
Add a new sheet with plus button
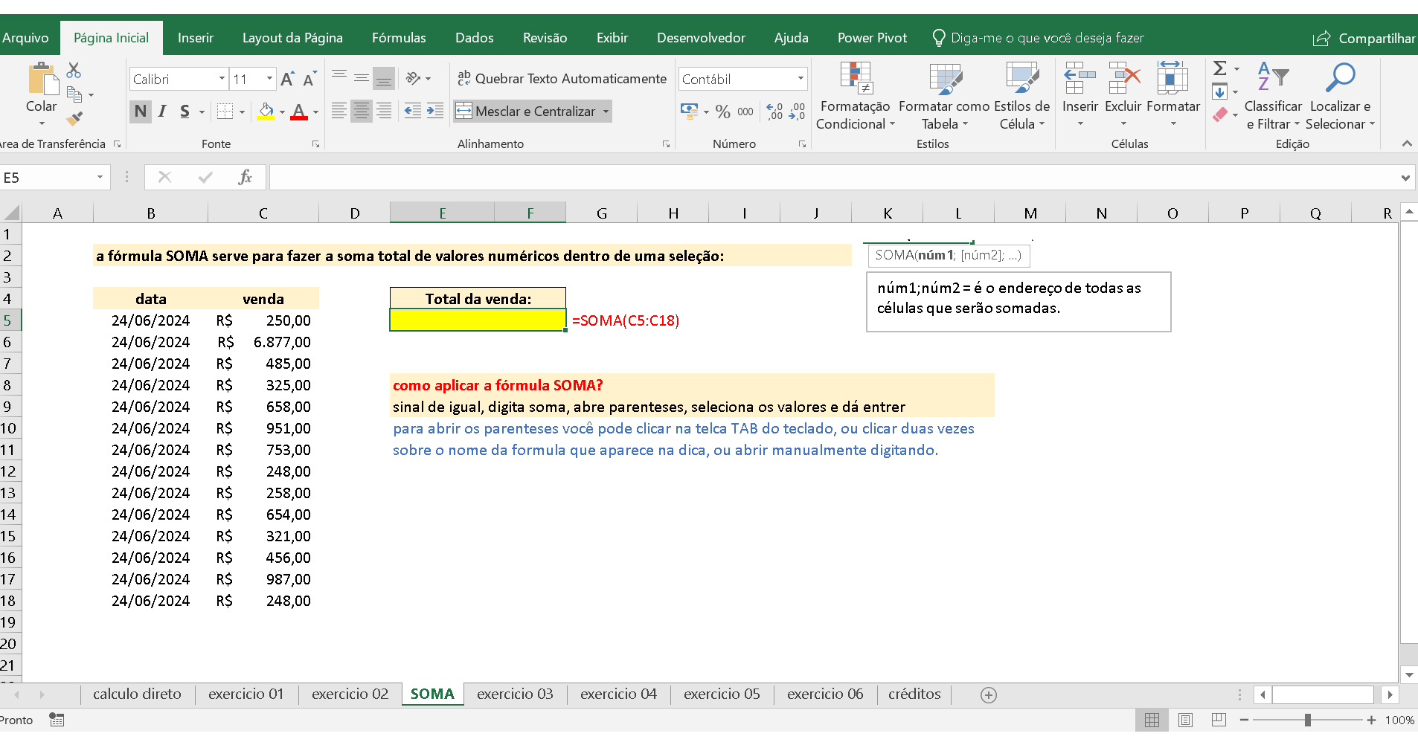[x=989, y=694]
